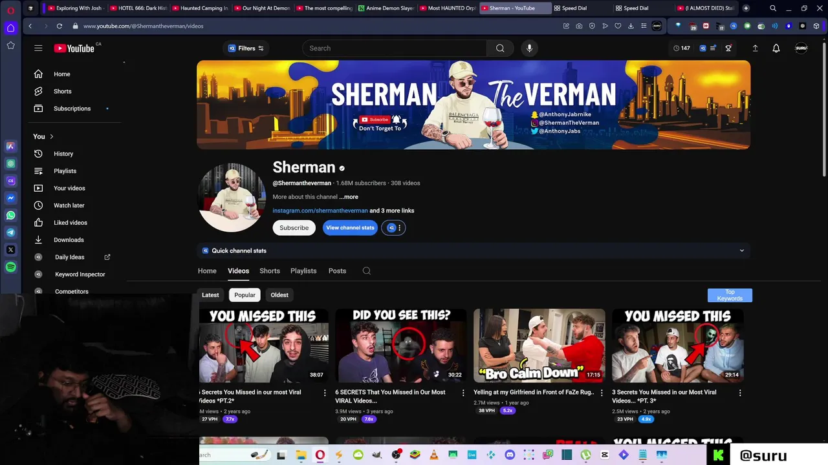Select the Oldest sort chip
The image size is (828, 465).
[279, 294]
